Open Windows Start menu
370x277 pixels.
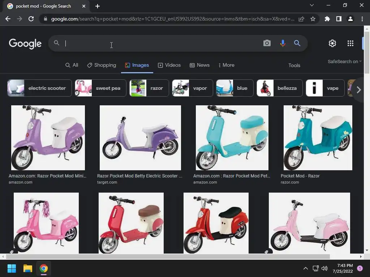pyautogui.click(x=12, y=268)
